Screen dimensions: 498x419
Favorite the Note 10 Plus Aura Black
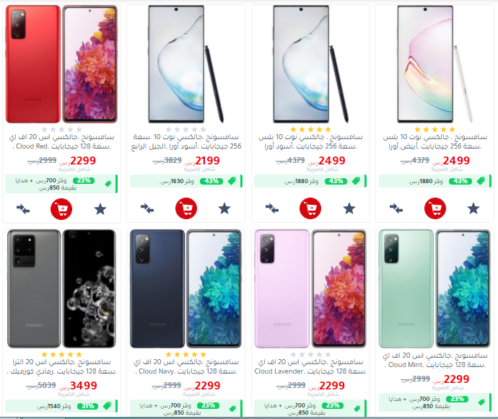tap(349, 208)
